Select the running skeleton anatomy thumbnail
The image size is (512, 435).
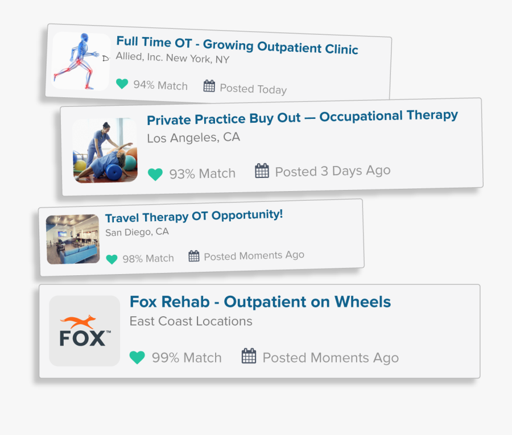click(81, 61)
